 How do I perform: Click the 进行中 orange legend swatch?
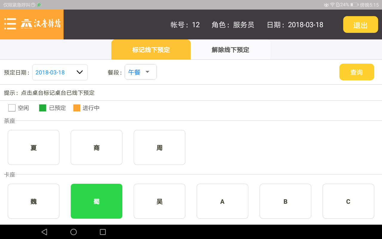(77, 108)
